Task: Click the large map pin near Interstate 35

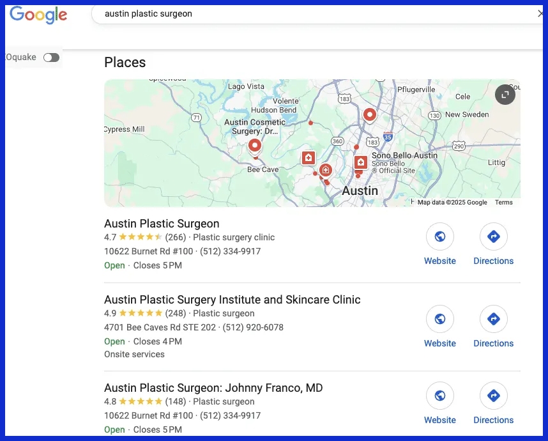Action: pyautogui.click(x=369, y=115)
